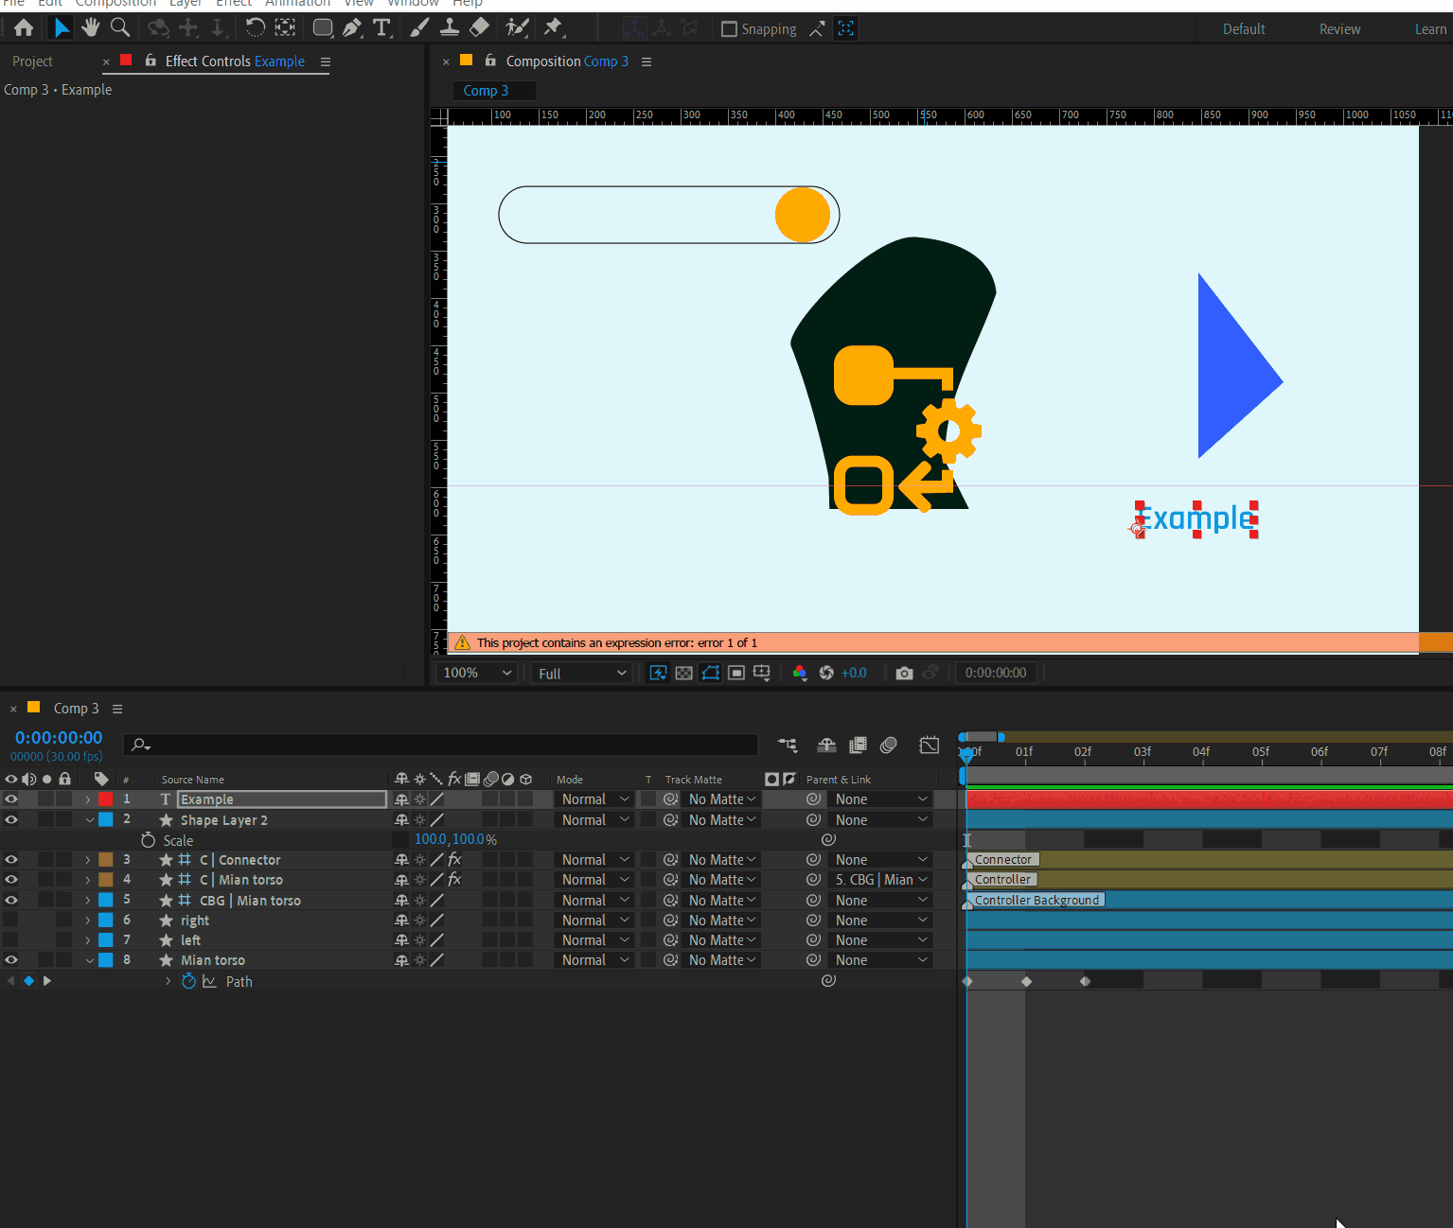Image resolution: width=1453 pixels, height=1228 pixels.
Task: Expand the C | Connector layer
Action: (88, 860)
